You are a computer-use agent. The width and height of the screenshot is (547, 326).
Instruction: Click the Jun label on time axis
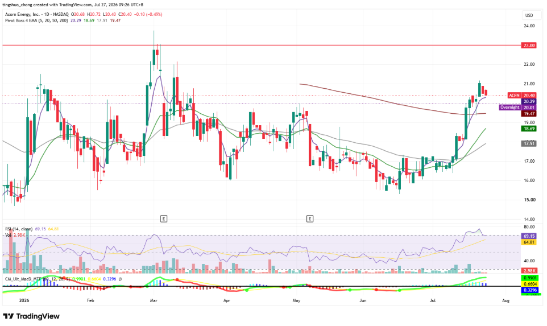[x=363, y=300]
